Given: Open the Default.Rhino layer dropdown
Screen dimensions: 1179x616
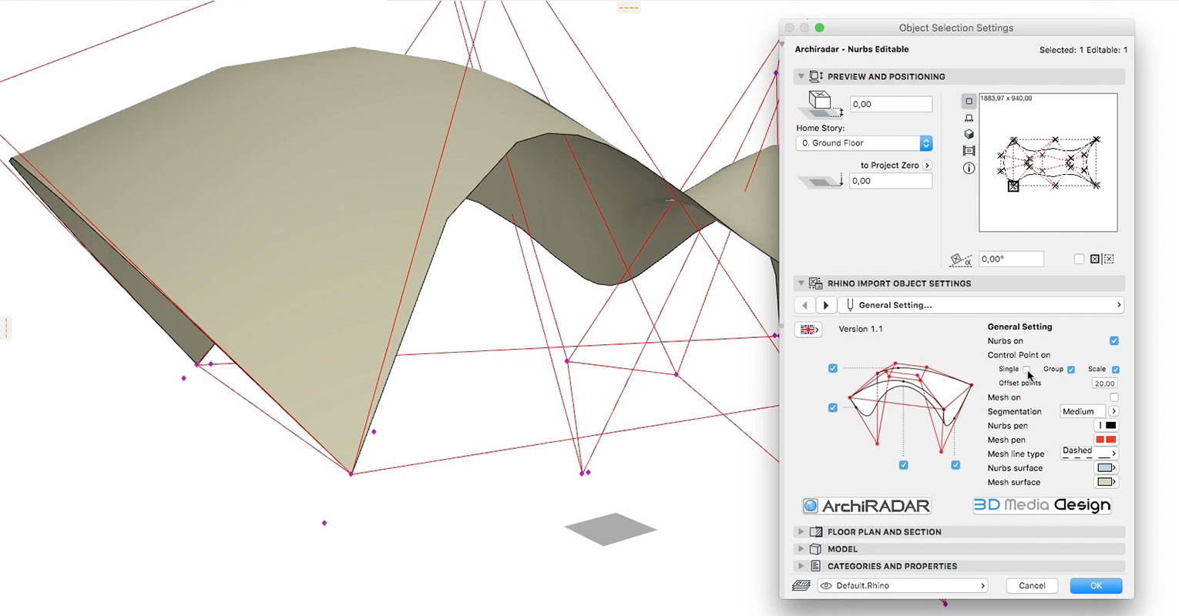Looking at the screenshot, I should pos(902,586).
